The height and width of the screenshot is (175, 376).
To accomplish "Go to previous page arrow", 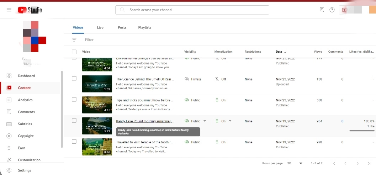I will 345,163.
